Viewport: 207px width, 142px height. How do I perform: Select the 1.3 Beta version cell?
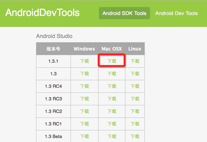[x=53, y=136]
